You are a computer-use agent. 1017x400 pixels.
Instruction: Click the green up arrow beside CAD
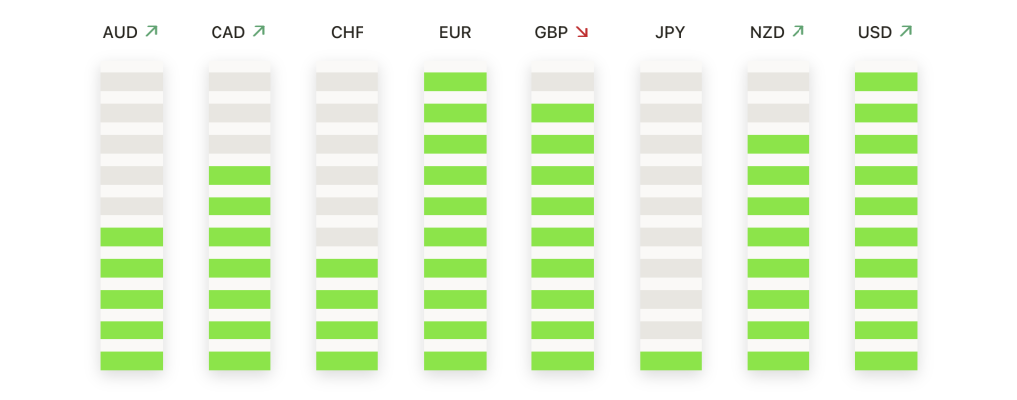(x=259, y=31)
